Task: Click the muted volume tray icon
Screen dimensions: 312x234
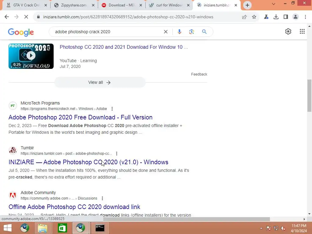Action: [x=283, y=228]
